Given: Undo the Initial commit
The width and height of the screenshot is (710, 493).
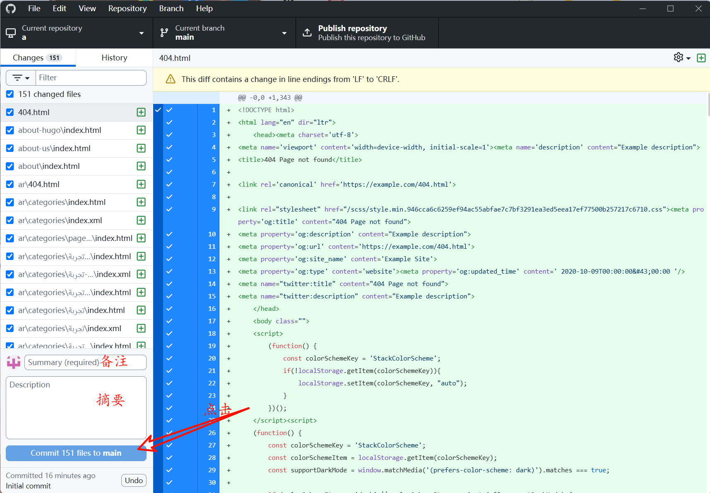Looking at the screenshot, I should click(134, 480).
